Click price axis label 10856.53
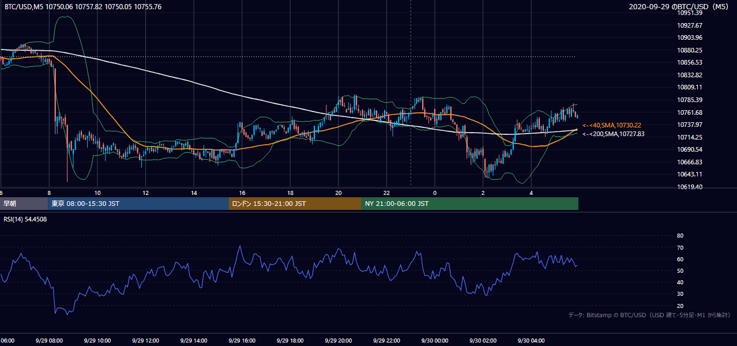 tap(690, 62)
